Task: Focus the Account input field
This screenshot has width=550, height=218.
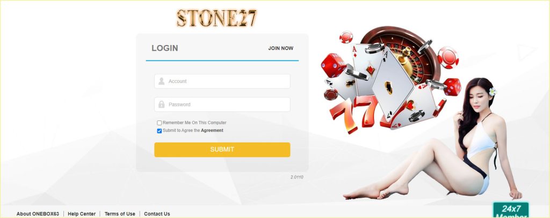Action: 222,81
